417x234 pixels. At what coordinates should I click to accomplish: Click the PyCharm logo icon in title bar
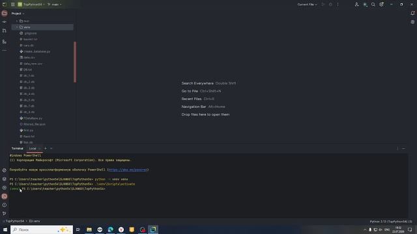point(5,5)
